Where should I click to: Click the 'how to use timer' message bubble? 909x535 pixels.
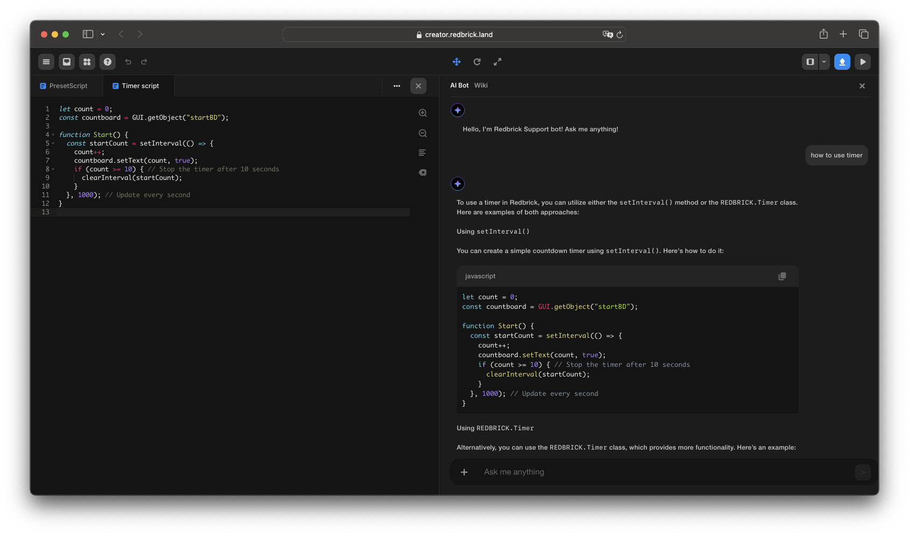pos(836,155)
